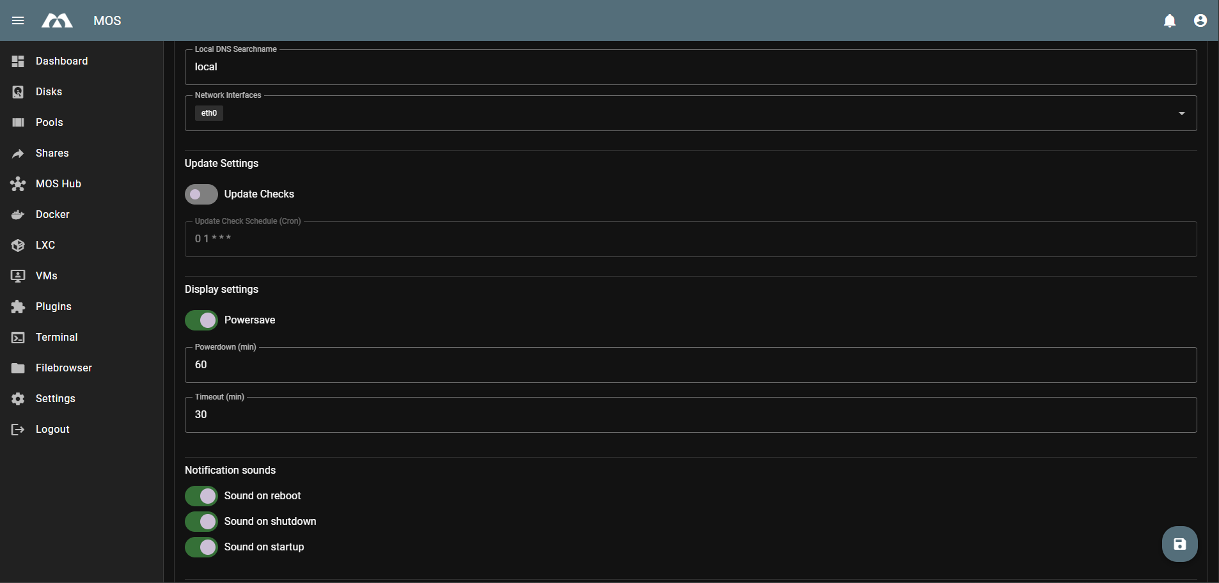Click the floating save button
This screenshot has height=583, width=1219.
[1179, 544]
